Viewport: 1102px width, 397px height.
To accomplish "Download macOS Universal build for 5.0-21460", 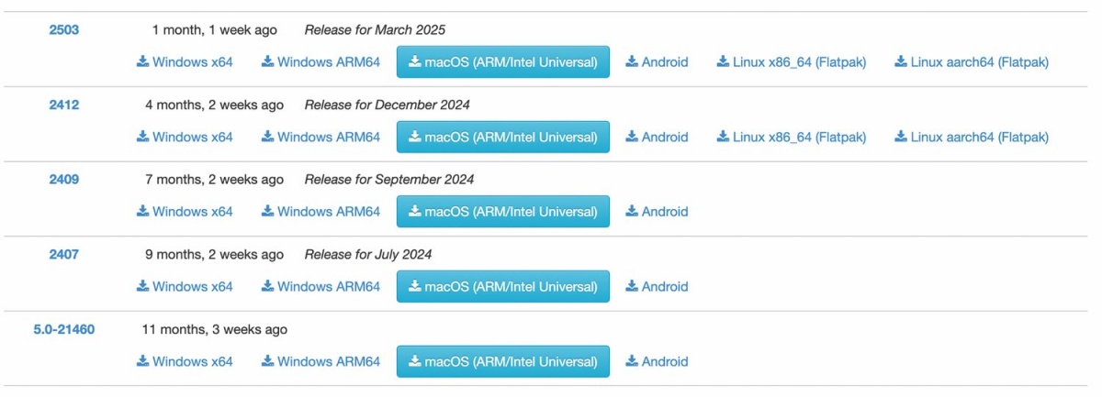I will 503,362.
